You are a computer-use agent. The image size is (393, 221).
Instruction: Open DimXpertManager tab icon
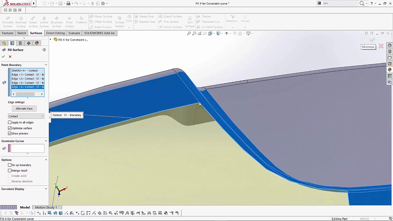29,43
